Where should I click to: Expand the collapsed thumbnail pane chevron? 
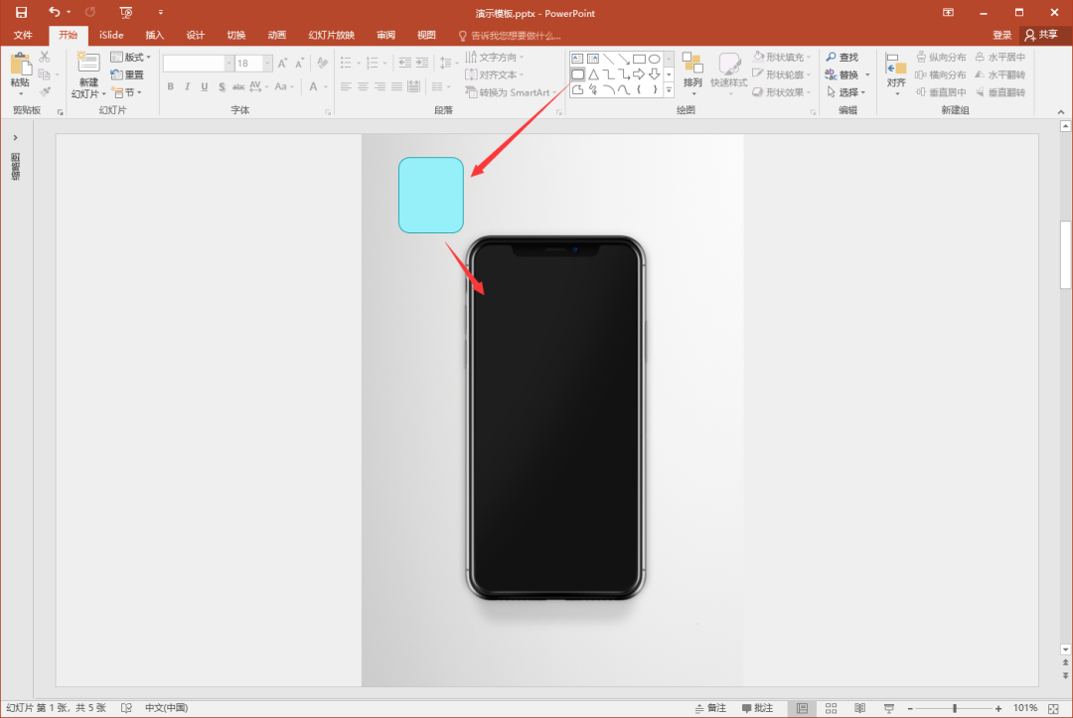click(x=15, y=137)
